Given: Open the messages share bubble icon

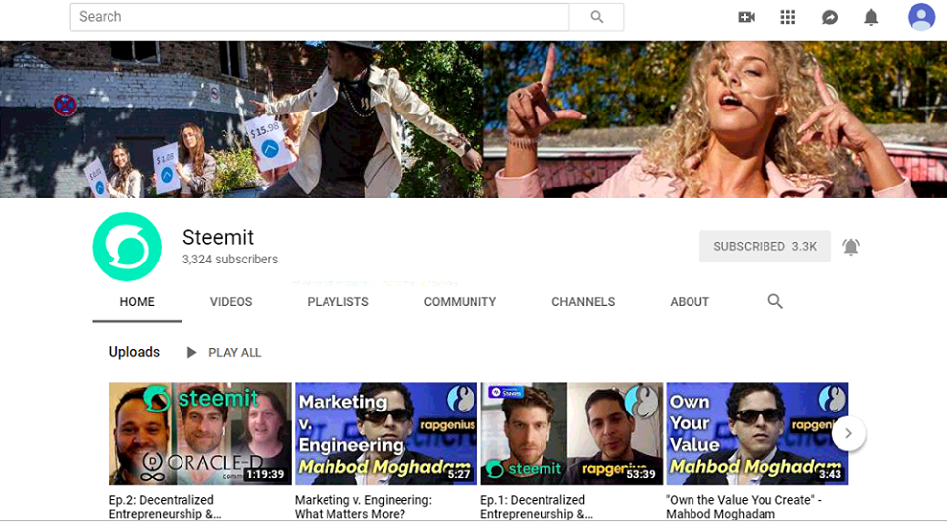Looking at the screenshot, I should 830,17.
